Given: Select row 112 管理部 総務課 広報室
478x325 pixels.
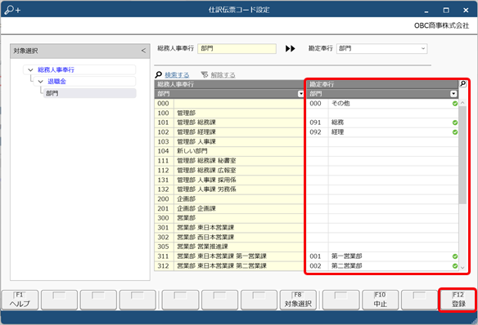Looking at the screenshot, I should (229, 170).
